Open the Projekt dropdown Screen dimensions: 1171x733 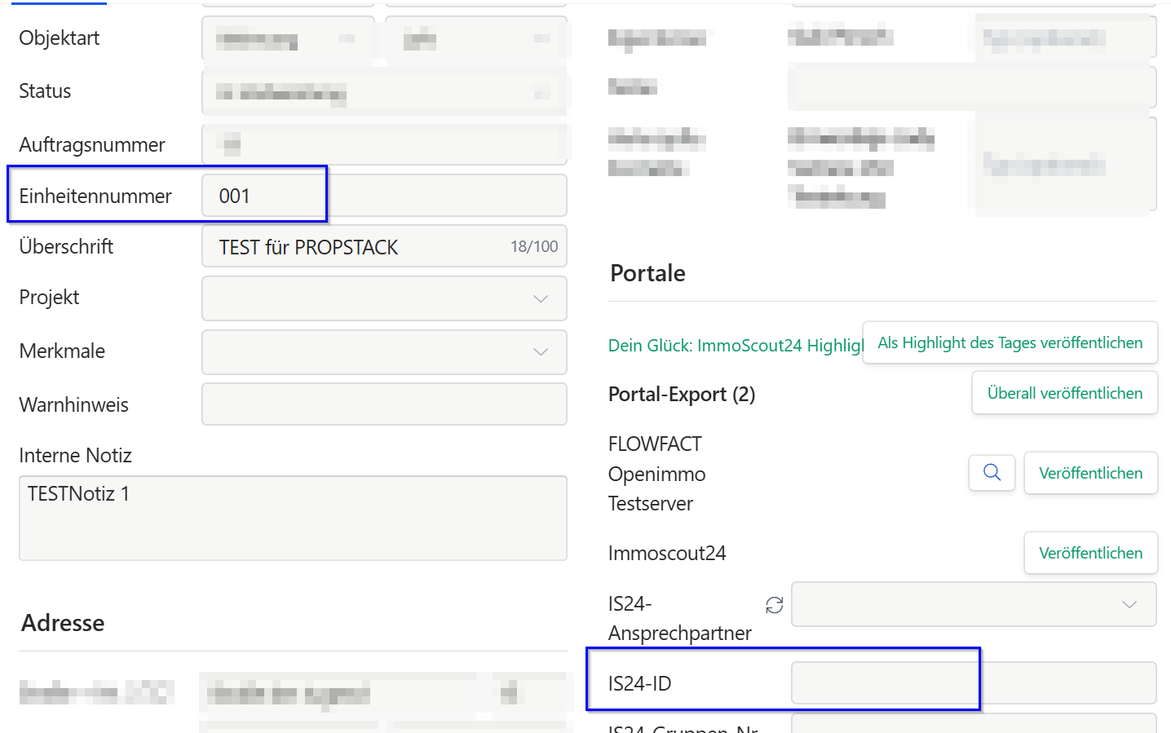click(383, 298)
